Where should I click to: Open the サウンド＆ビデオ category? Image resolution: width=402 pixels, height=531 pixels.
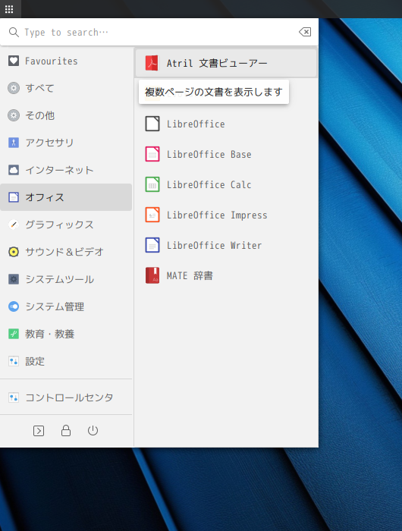point(66,252)
